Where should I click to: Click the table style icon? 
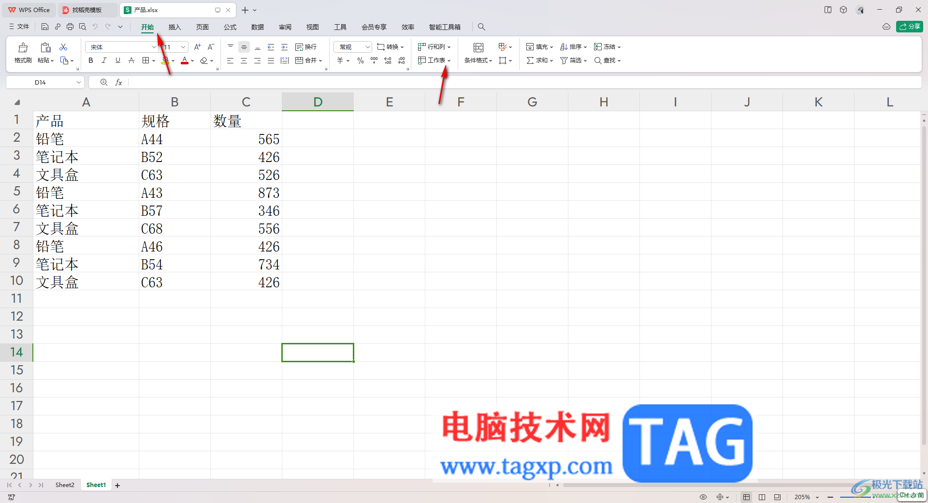(503, 47)
